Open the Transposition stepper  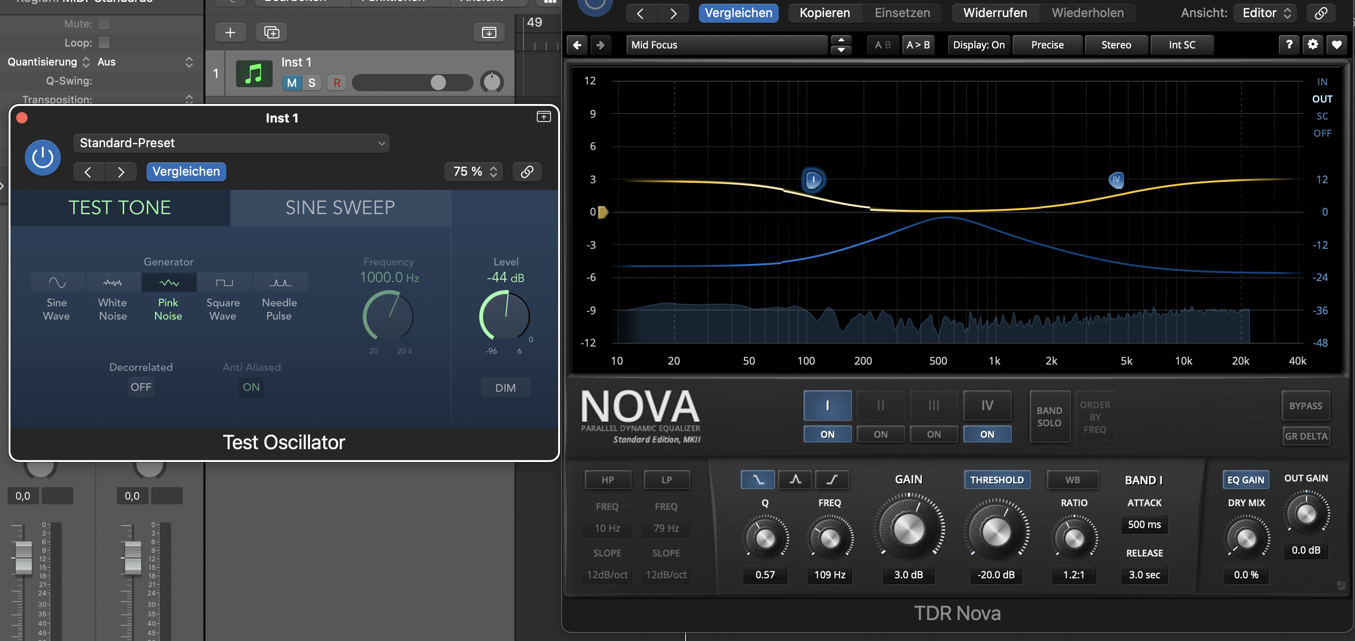189,99
